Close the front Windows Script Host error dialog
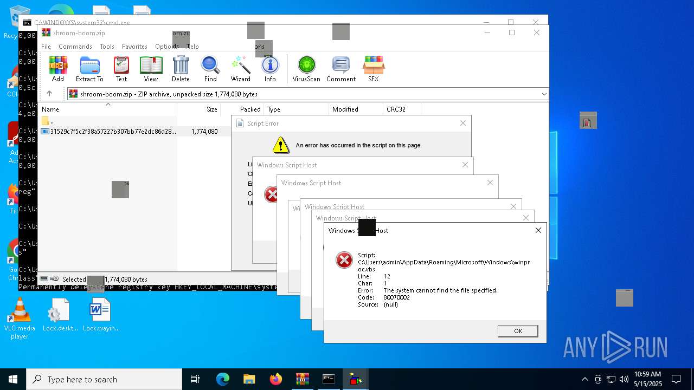694x390 pixels. 538,230
